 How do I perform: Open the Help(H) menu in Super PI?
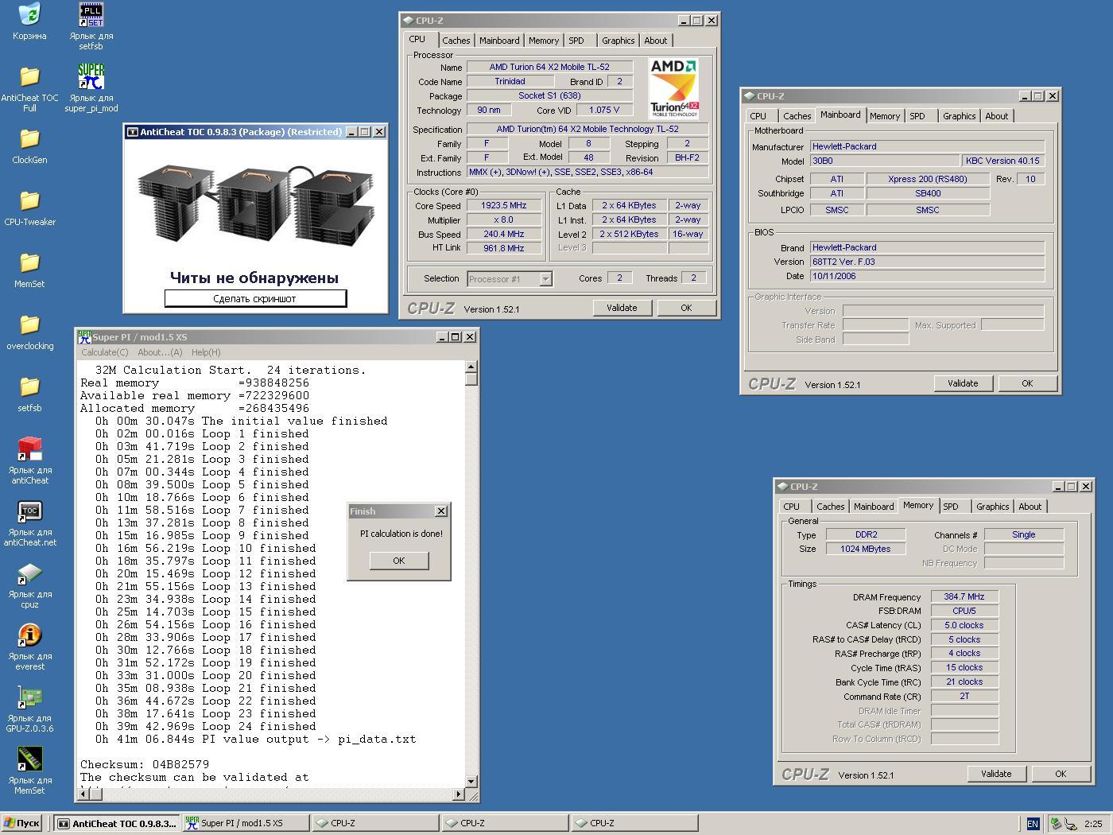tap(206, 352)
